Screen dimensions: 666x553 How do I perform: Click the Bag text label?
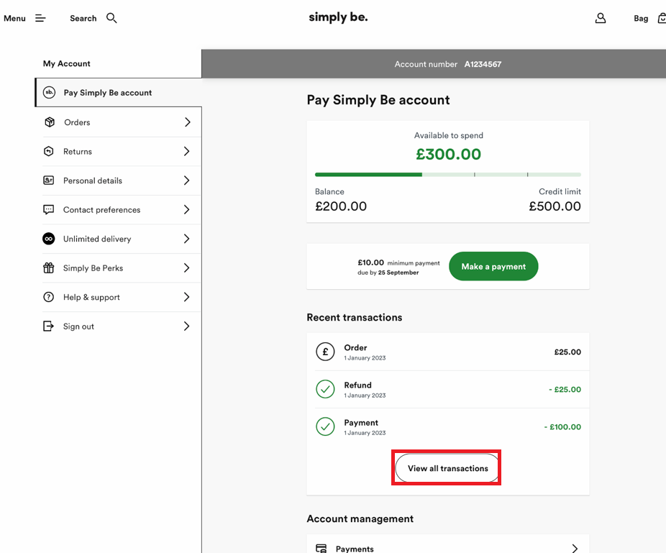[x=641, y=18]
